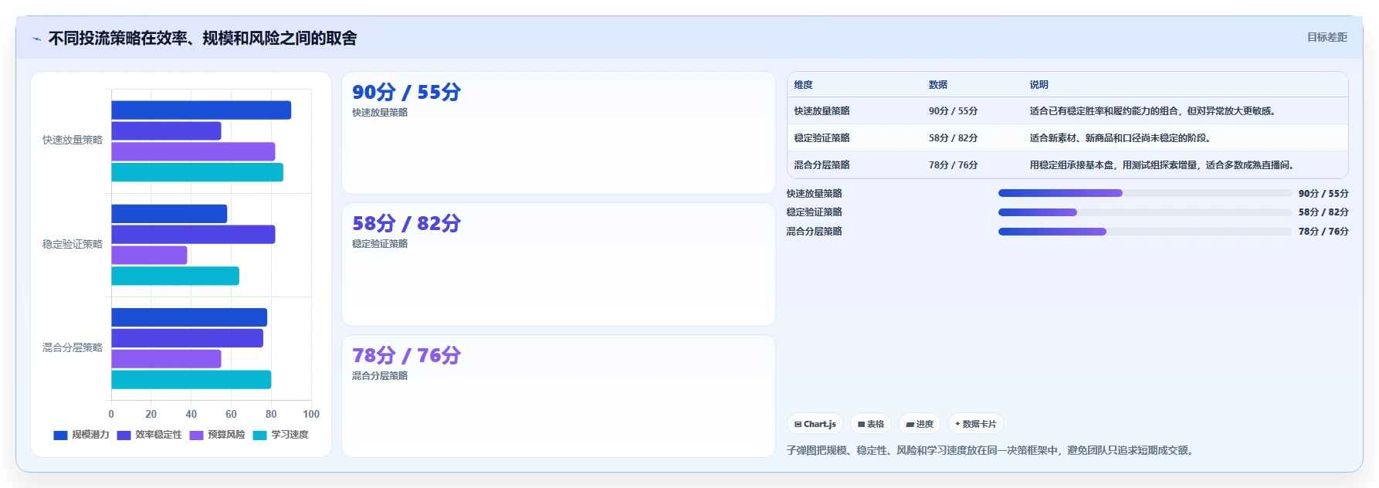Toggle the 学习速度 legend swatch
Image resolution: width=1379 pixels, height=488 pixels.
click(x=259, y=435)
